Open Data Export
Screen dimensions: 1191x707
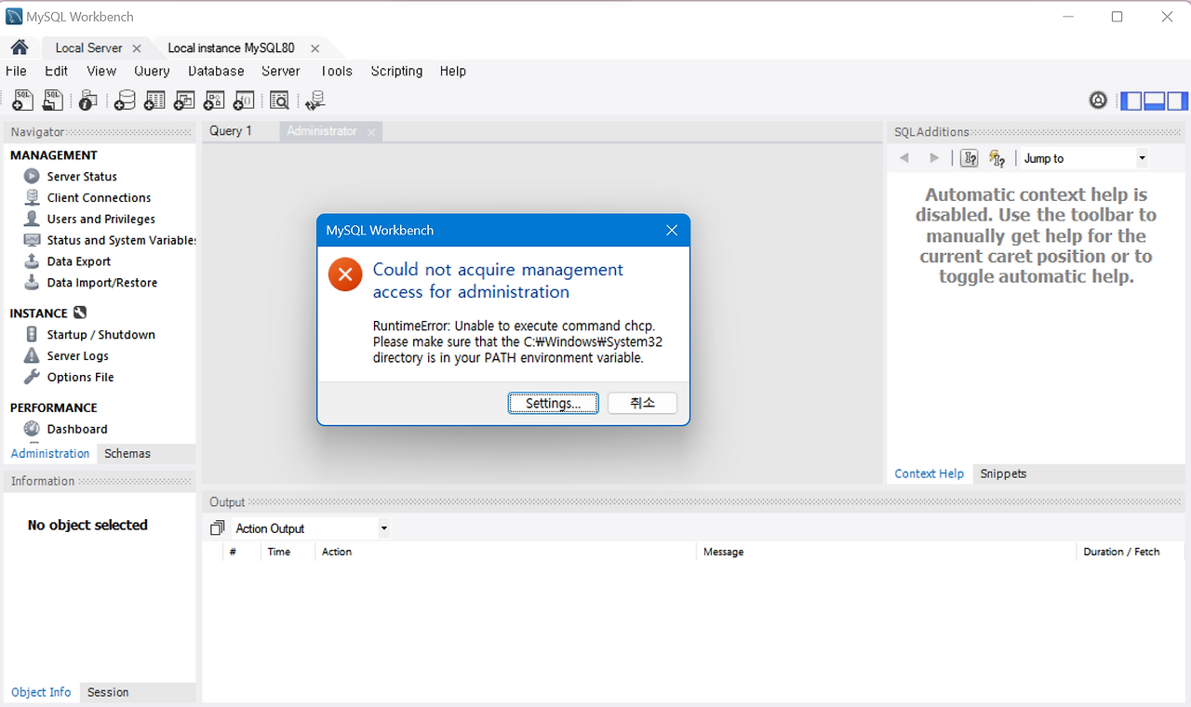pyautogui.click(x=78, y=262)
